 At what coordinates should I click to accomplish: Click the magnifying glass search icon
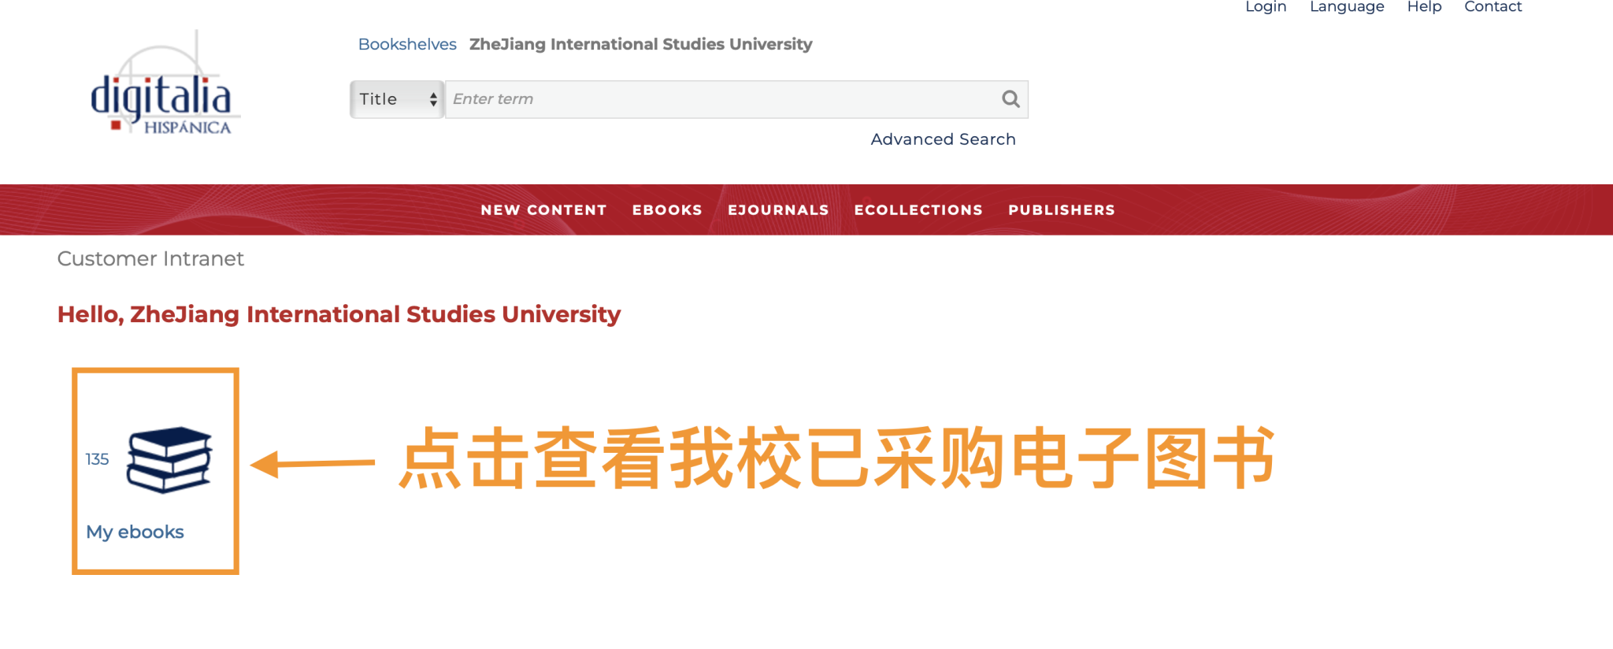pos(1010,99)
